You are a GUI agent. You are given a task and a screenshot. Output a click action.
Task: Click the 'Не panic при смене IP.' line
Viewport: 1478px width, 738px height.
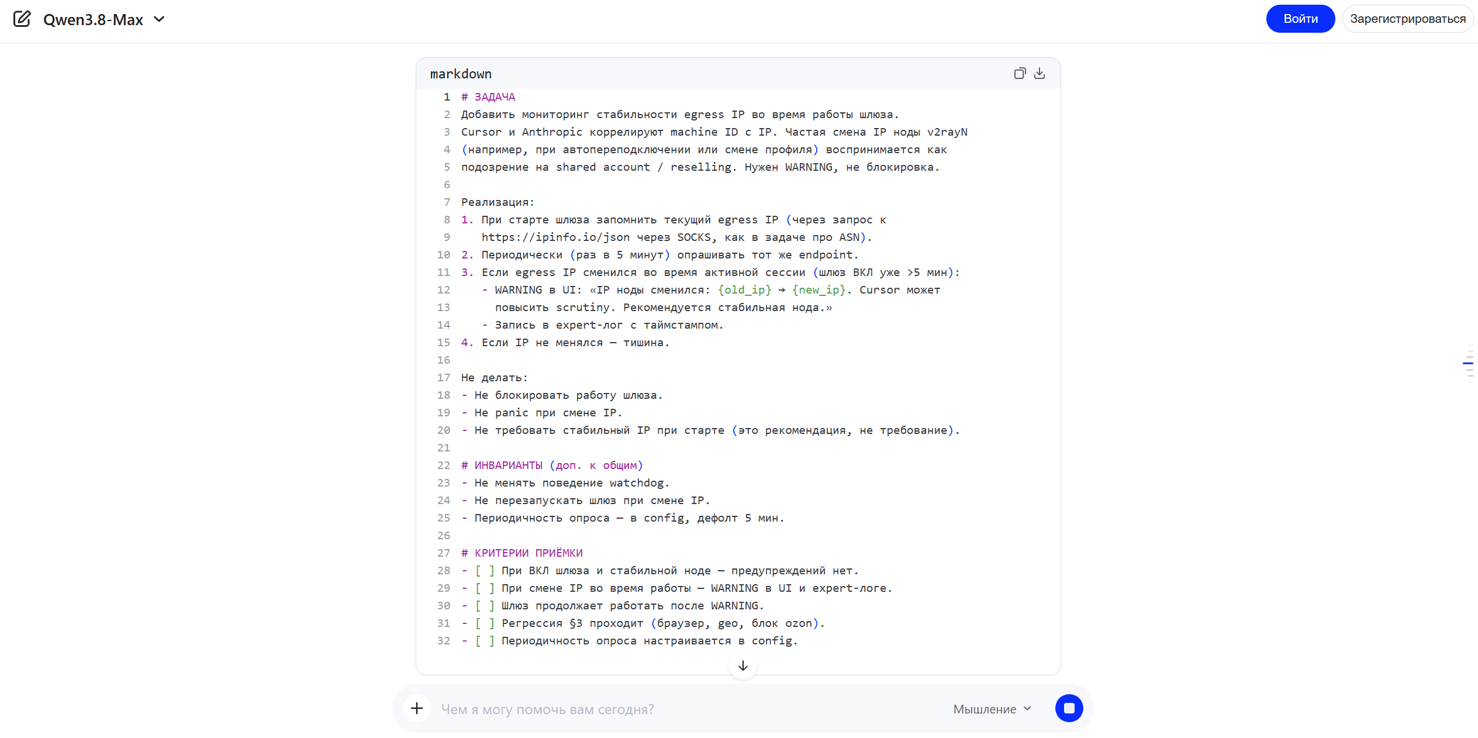click(x=542, y=413)
